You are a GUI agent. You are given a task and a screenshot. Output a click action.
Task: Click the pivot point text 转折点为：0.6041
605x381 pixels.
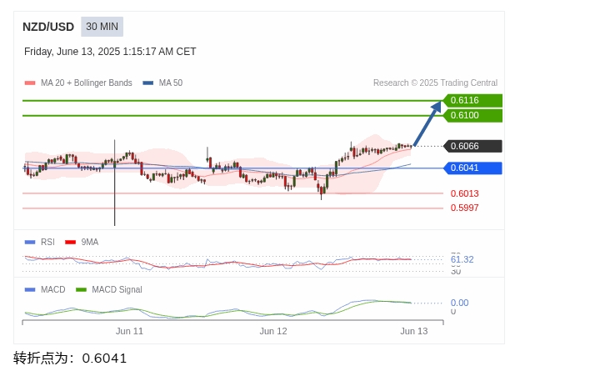pyautogui.click(x=70, y=358)
